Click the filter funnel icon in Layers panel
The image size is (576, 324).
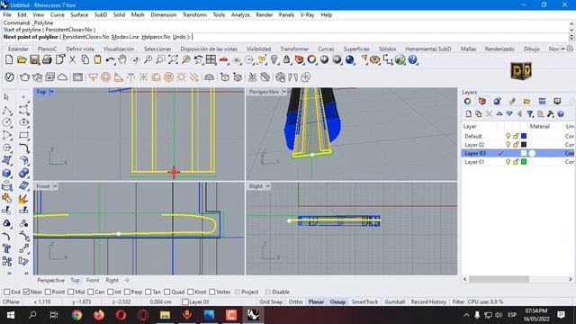pos(530,114)
